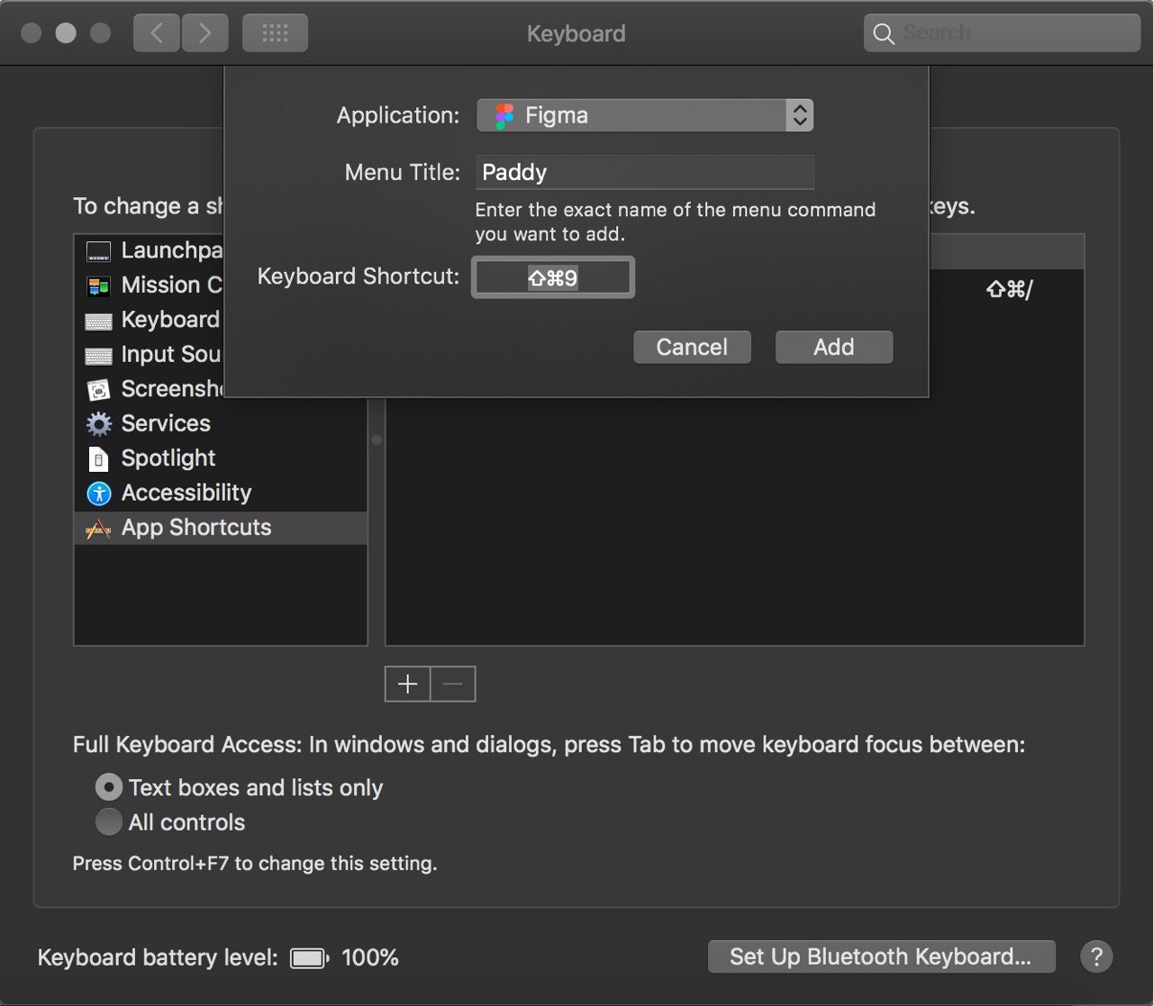Select Accessibility category icon
Image resolution: width=1153 pixels, height=1006 pixels.
[98, 494]
